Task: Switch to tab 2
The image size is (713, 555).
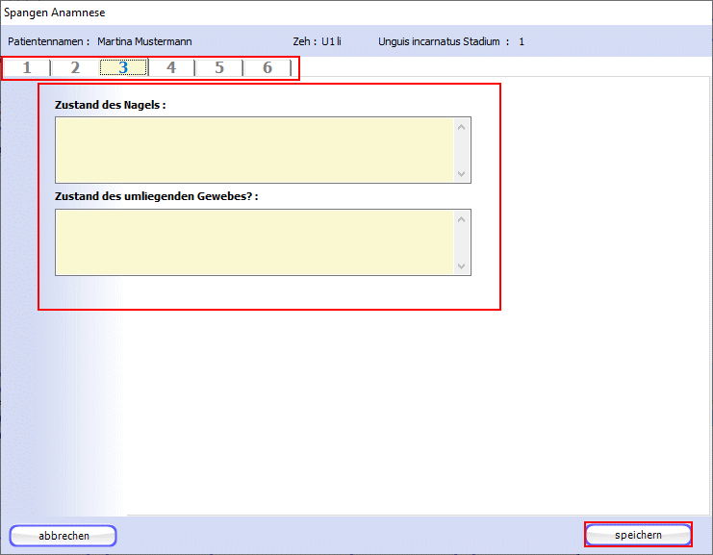Action: [x=75, y=67]
